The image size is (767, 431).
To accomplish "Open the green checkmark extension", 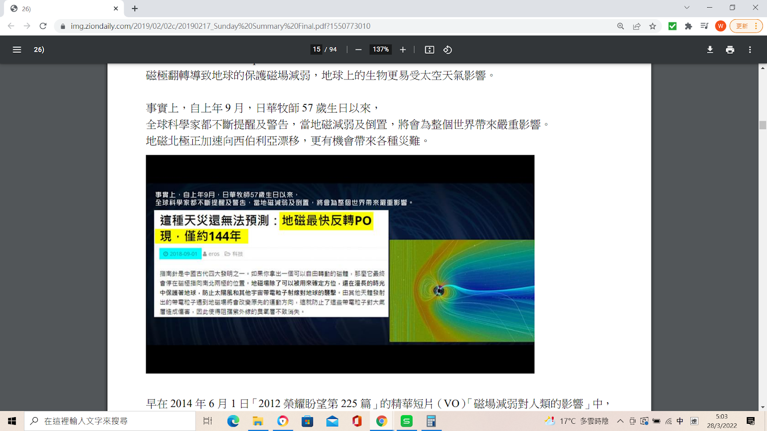I will [673, 26].
